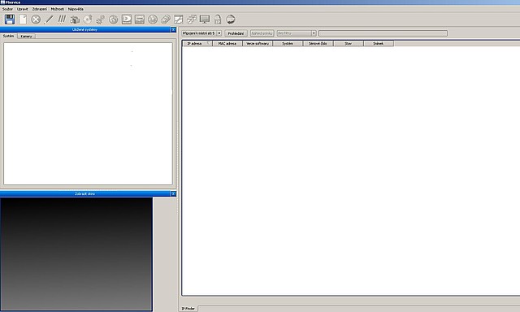Expand the filter dropdown arrow
This screenshot has height=312, width=520.
(x=314, y=33)
